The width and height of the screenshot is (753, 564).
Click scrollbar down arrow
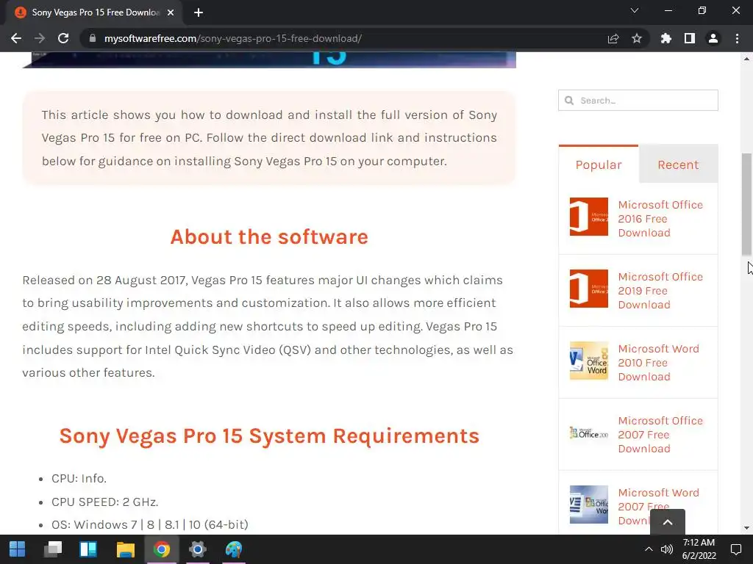746,528
